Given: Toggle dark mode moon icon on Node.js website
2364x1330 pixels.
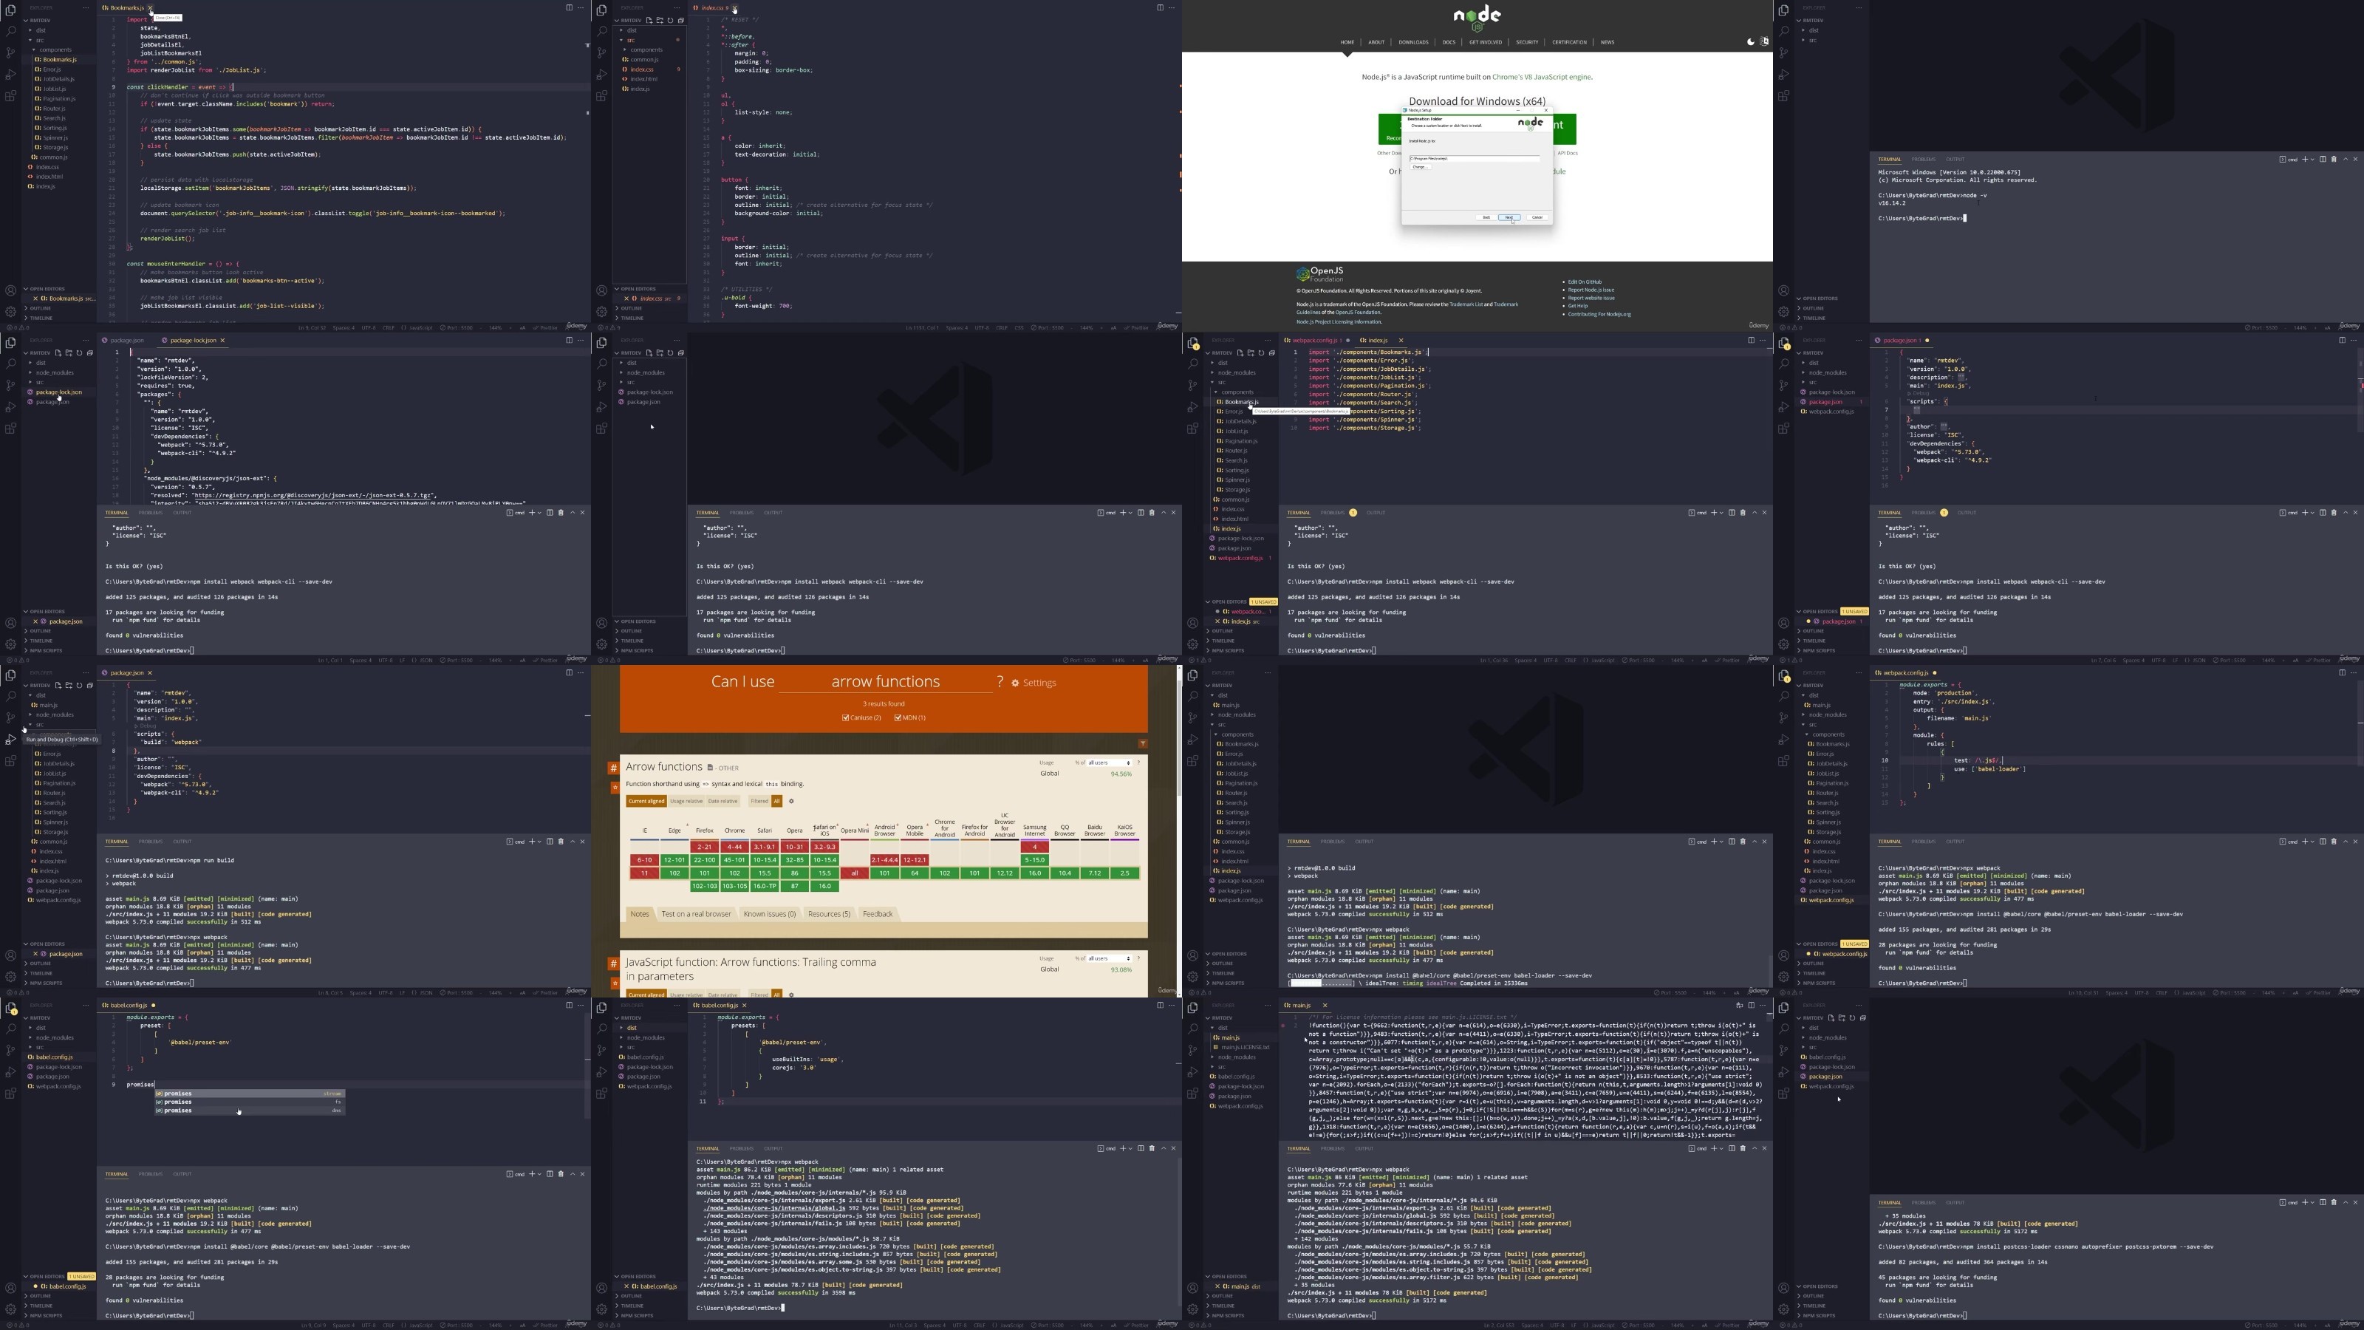Looking at the screenshot, I should (1751, 42).
